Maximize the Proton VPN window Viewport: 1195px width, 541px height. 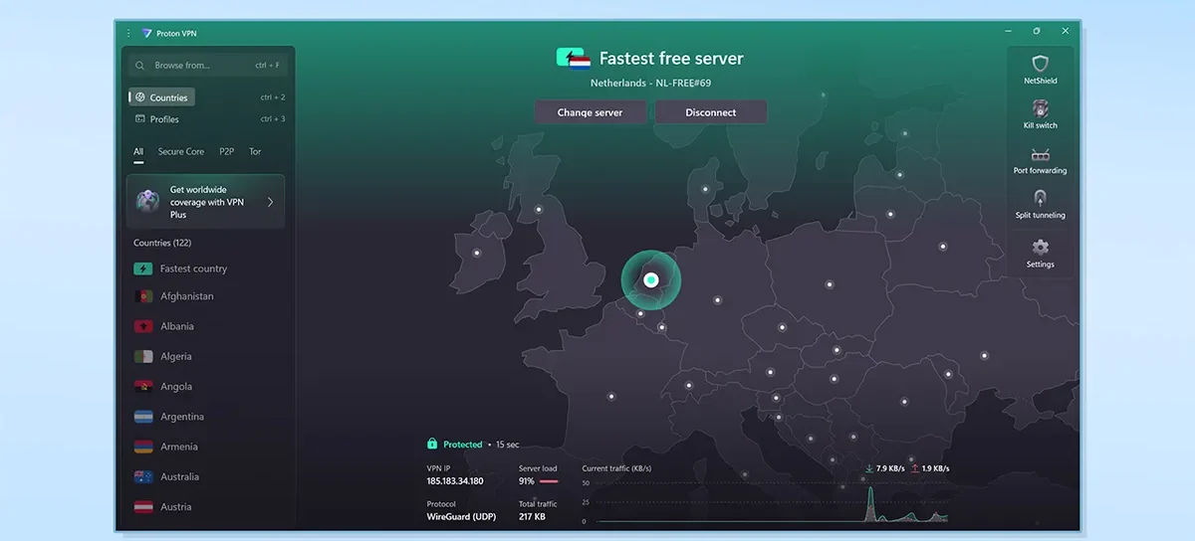tap(1037, 32)
